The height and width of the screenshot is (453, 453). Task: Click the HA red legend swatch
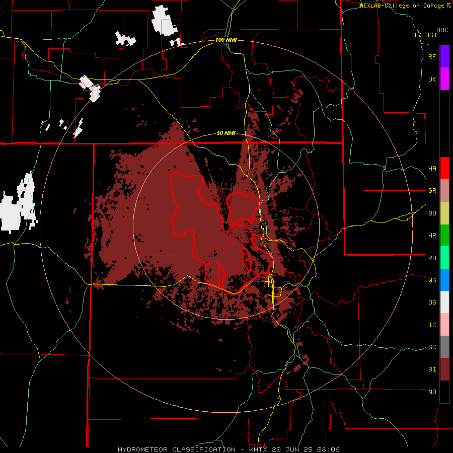pos(444,168)
